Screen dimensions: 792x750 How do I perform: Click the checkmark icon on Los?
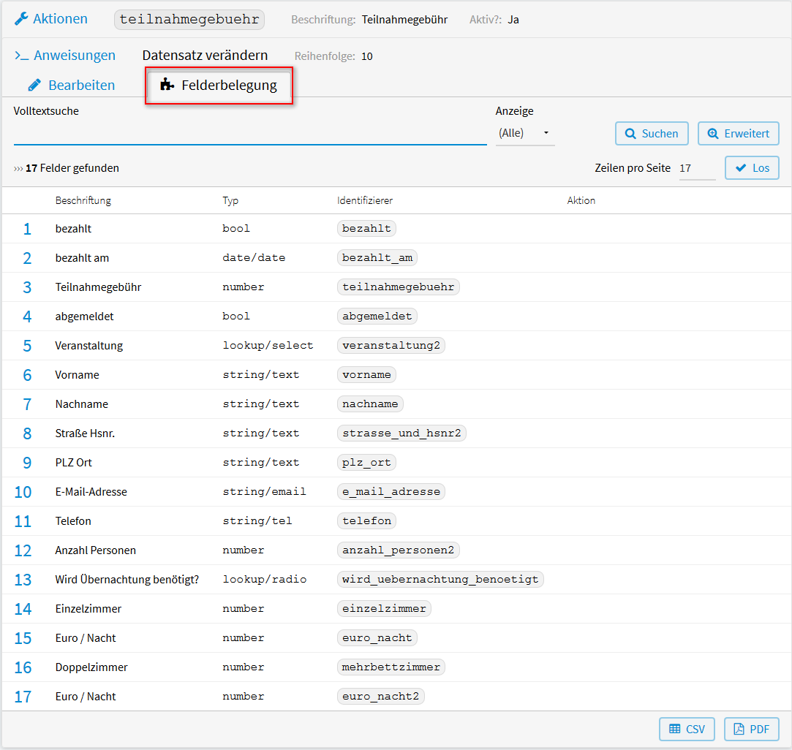(741, 168)
